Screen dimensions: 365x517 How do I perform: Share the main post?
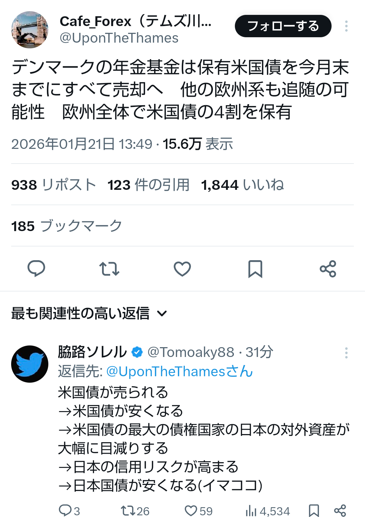pos(328,269)
